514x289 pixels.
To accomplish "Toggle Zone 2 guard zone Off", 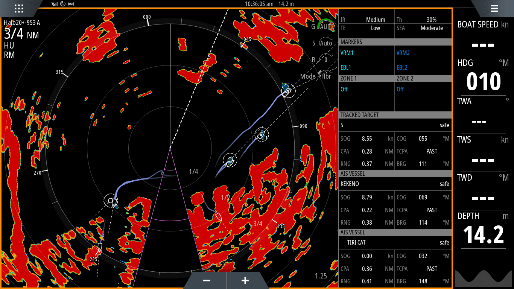I will click(x=400, y=89).
